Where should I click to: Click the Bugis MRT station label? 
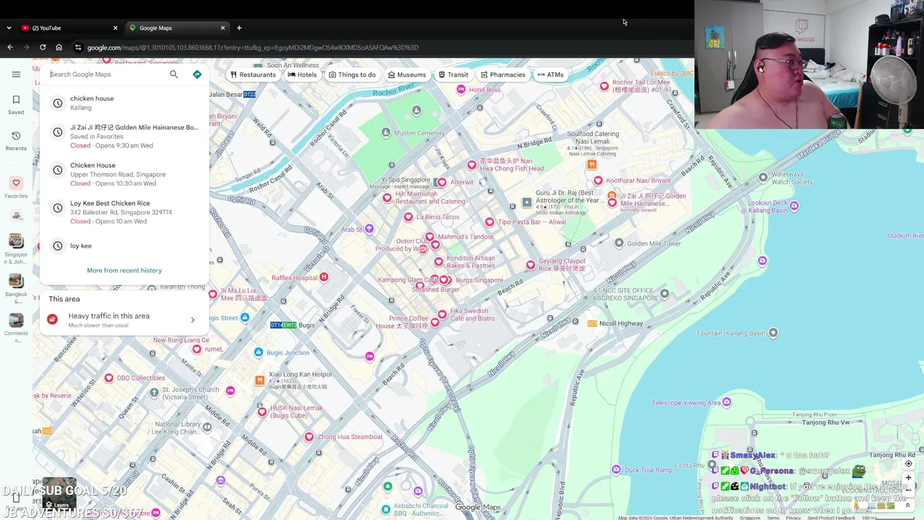tap(307, 325)
